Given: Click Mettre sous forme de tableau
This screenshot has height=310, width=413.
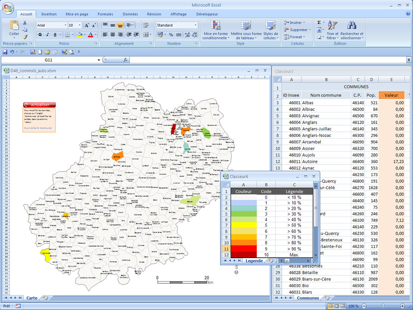Looking at the screenshot, I should pos(246,30).
